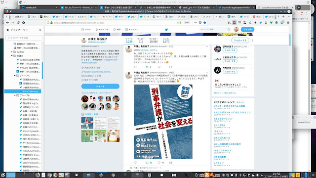The height and width of the screenshot is (178, 316).
Task: Click the volume speaker tray icon
Action: 257,175
